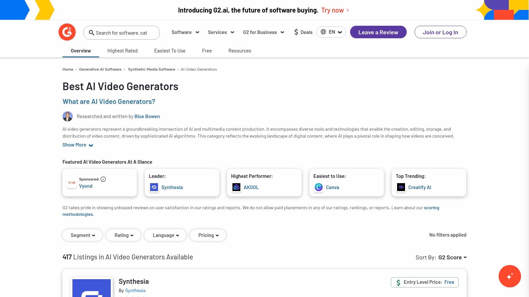This screenshot has height=297, width=529.
Task: Click the info icon next to Sponsored
Action: pos(103,179)
